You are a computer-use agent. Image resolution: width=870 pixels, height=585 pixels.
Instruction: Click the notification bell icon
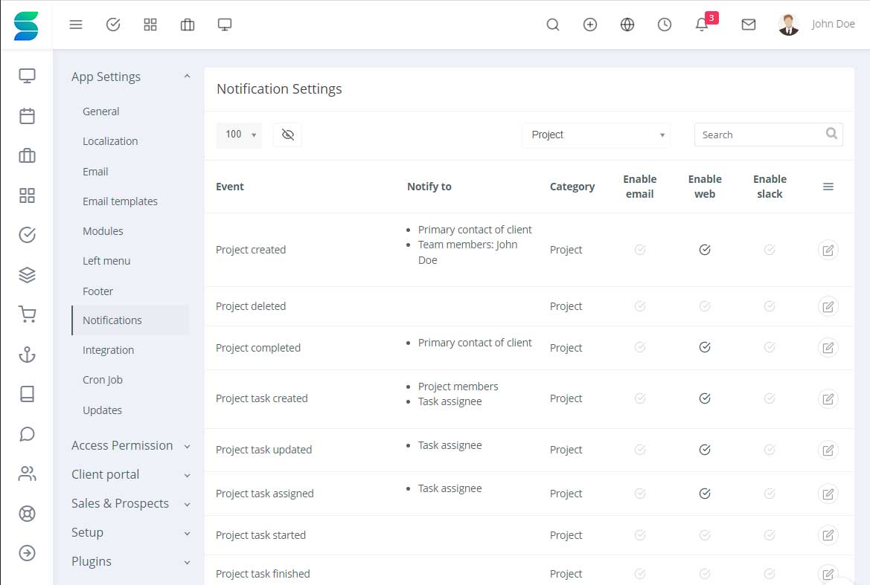(x=702, y=25)
